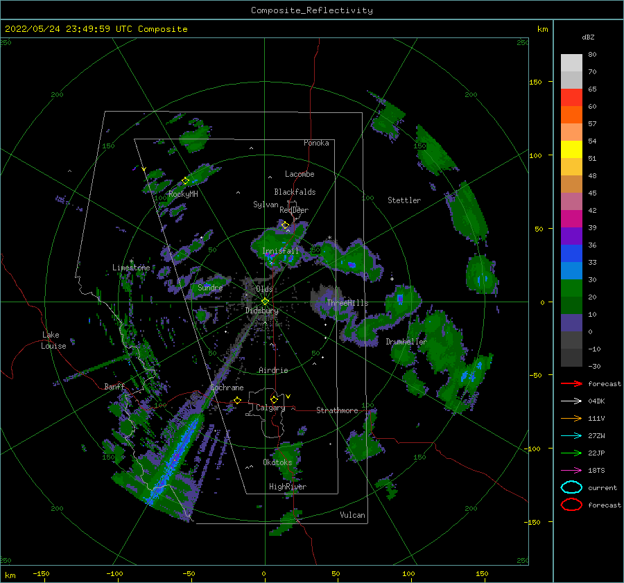Click the Ponoka city label

[x=316, y=143]
